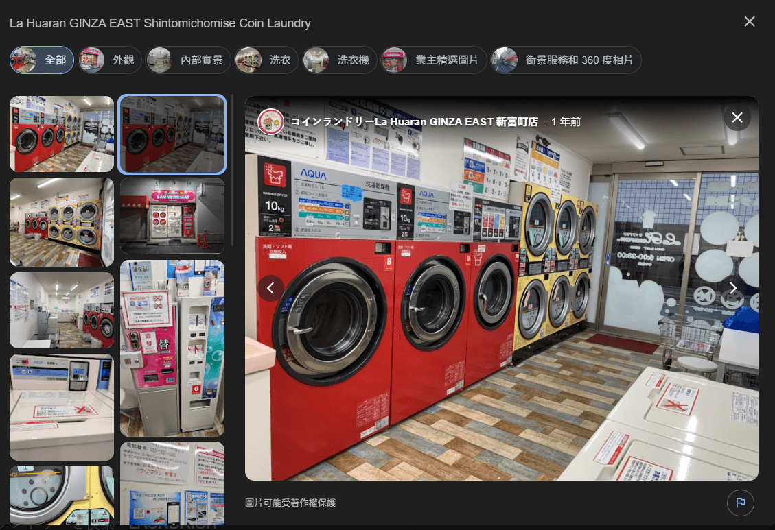This screenshot has height=530, width=775.
Task: Open the pink vending machine thumbnail
Action: (x=172, y=348)
